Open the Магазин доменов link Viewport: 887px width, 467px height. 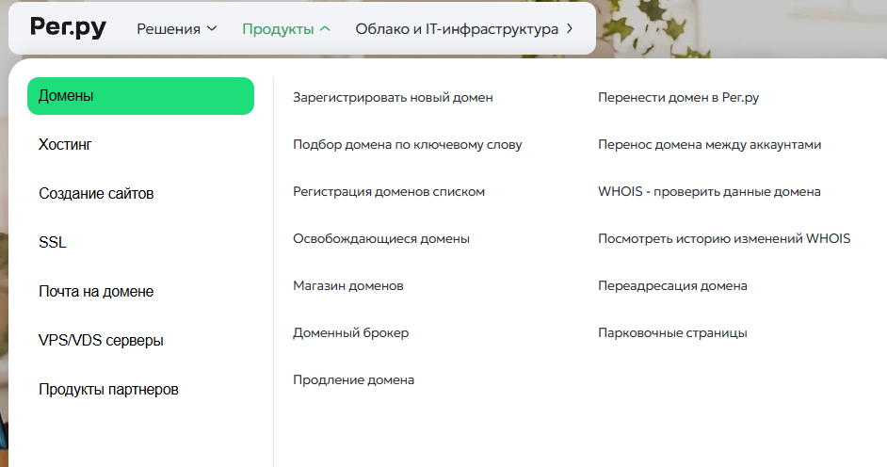click(348, 286)
